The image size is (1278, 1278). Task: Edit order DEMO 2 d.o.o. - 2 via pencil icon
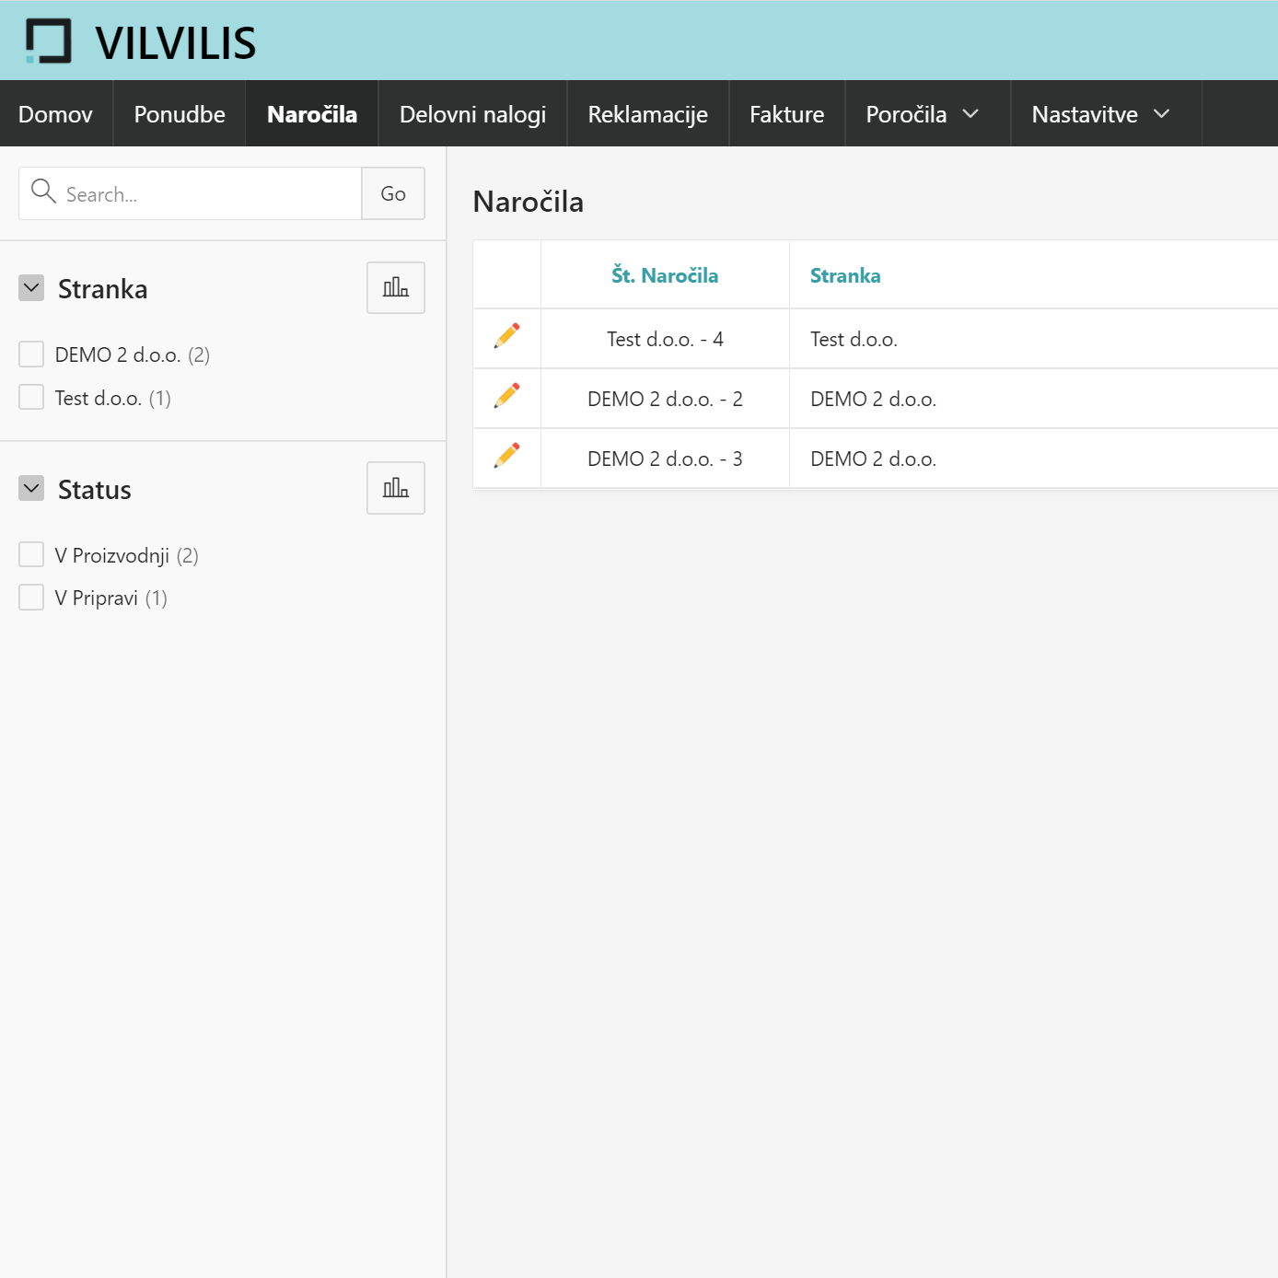pos(506,397)
